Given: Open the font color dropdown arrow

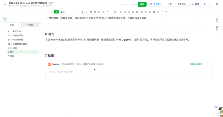Looking at the screenshot, I should click(x=110, y=12).
